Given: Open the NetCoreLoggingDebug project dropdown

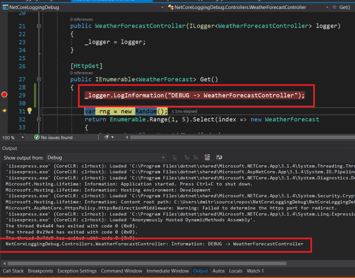Looking at the screenshot, I should click(x=83, y=7).
